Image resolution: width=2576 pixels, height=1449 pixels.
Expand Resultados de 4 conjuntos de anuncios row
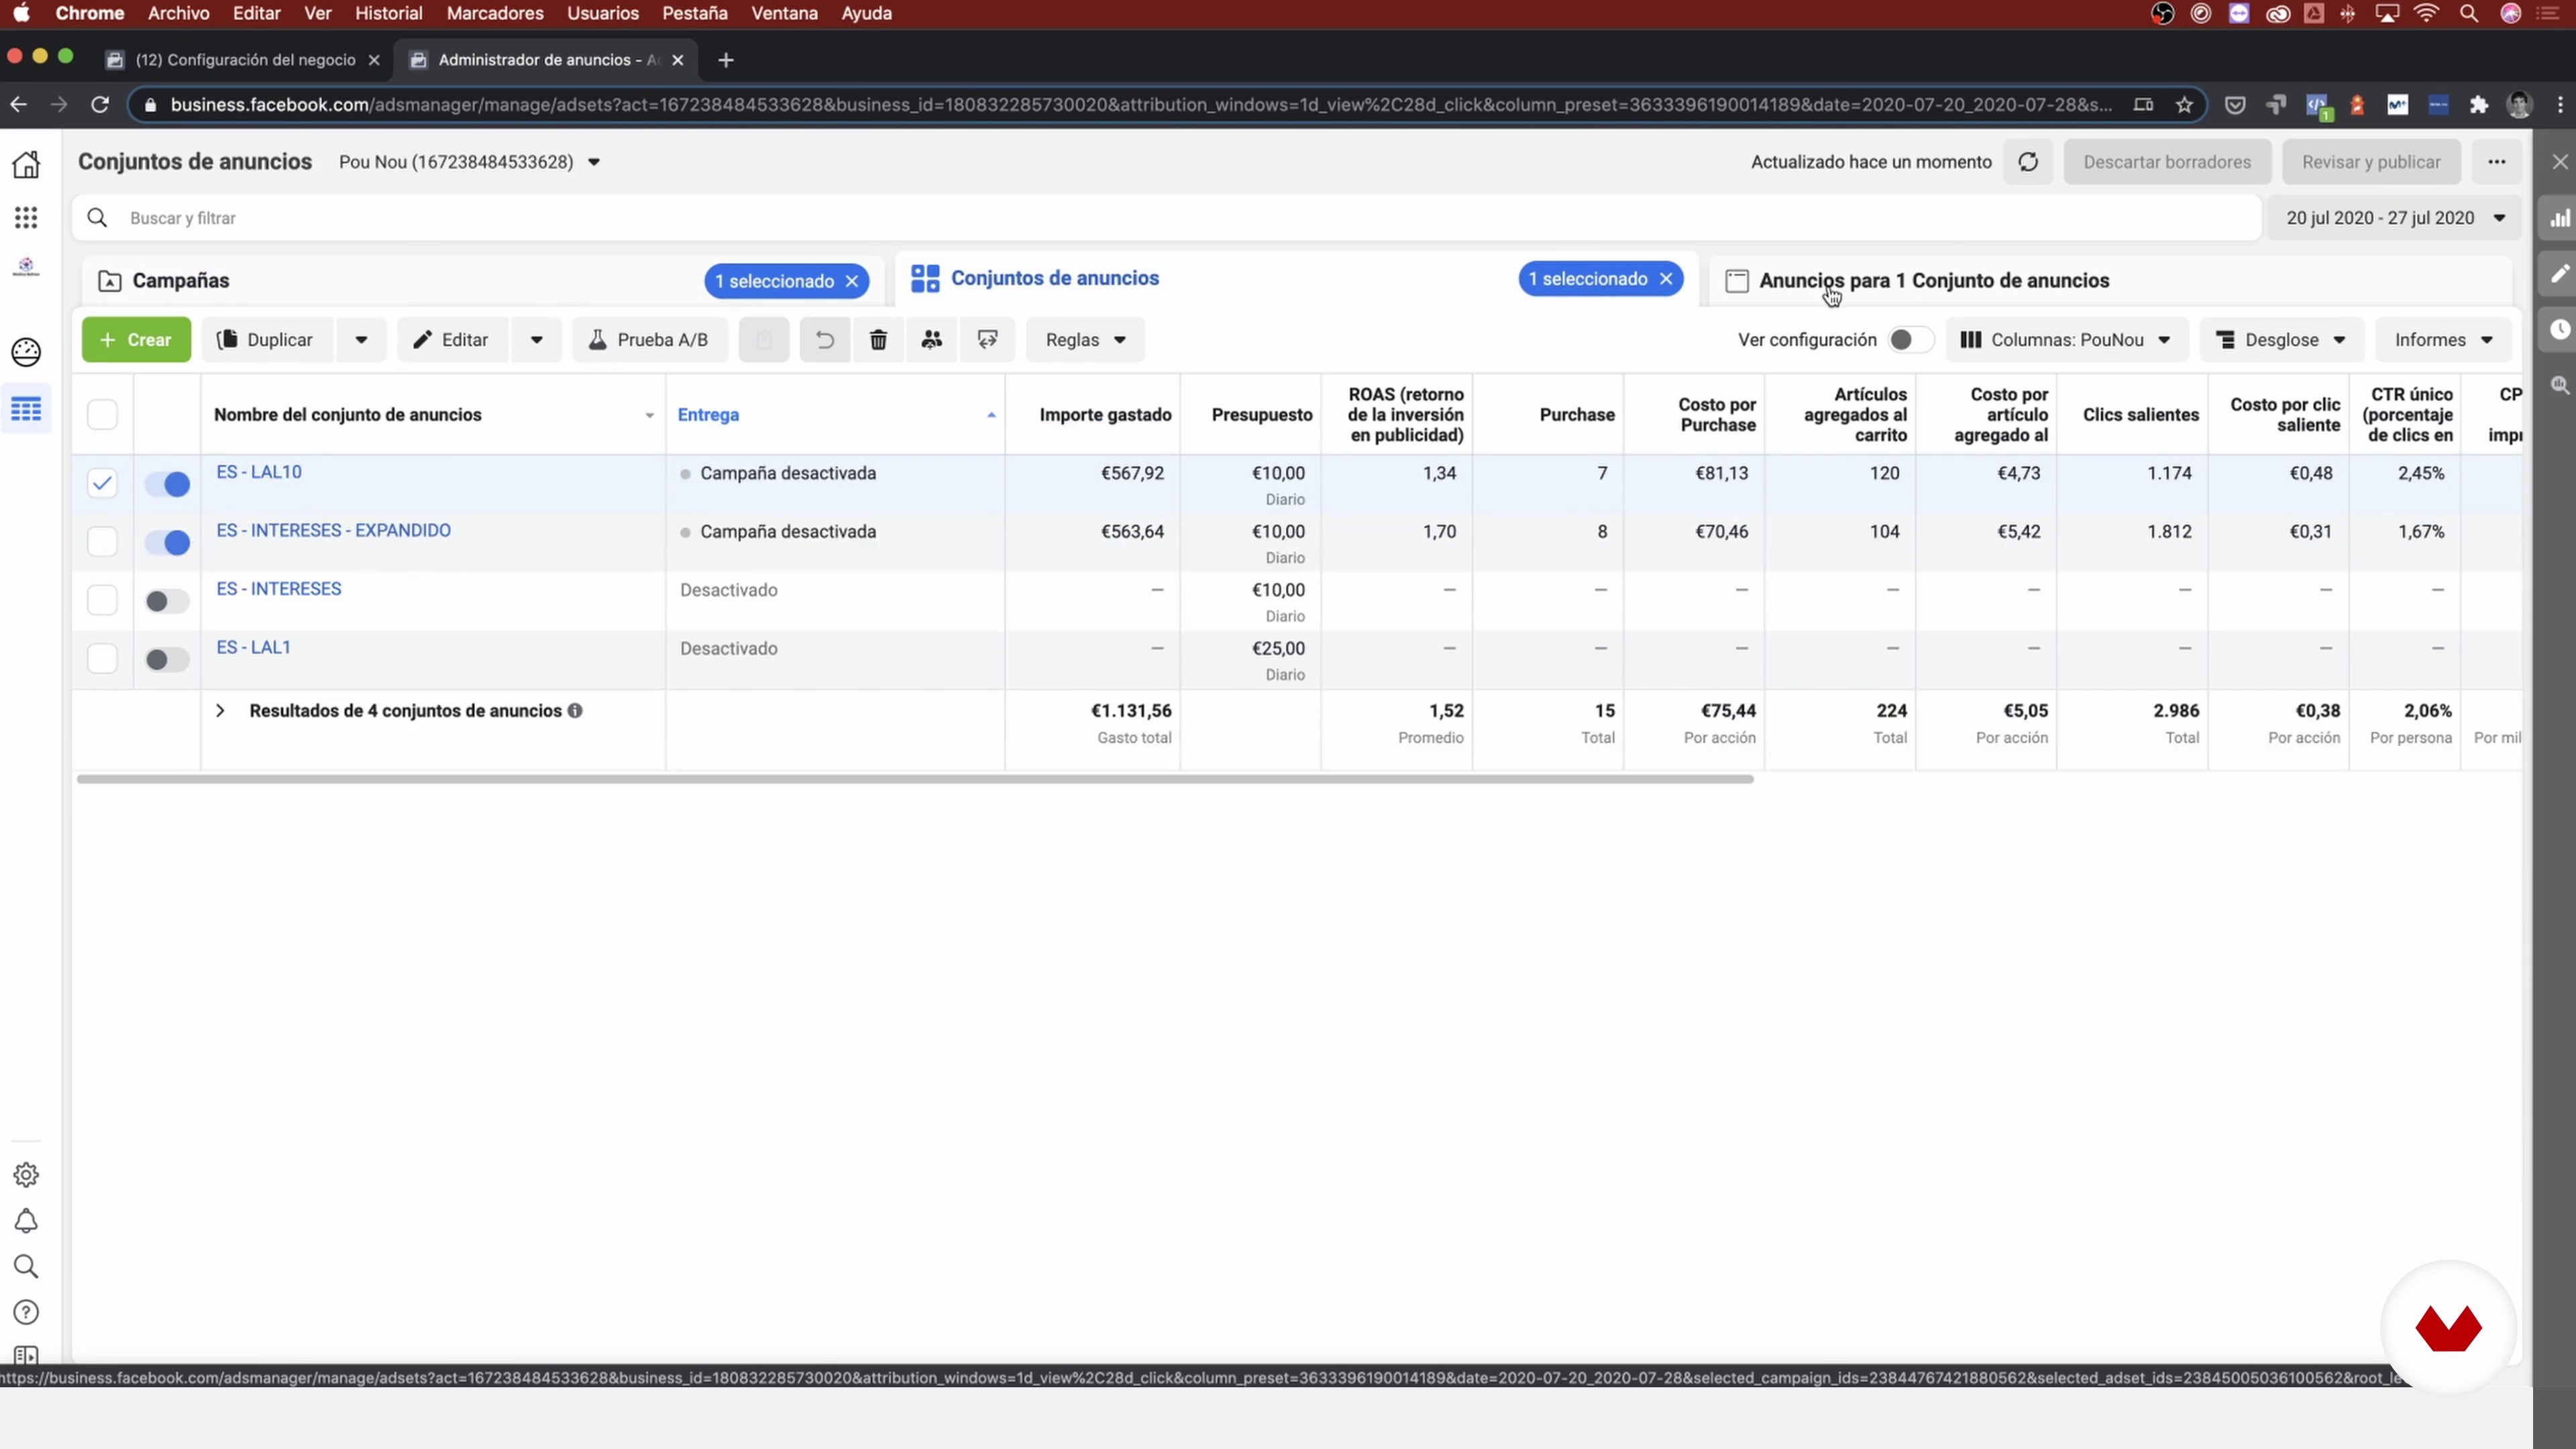click(x=221, y=711)
